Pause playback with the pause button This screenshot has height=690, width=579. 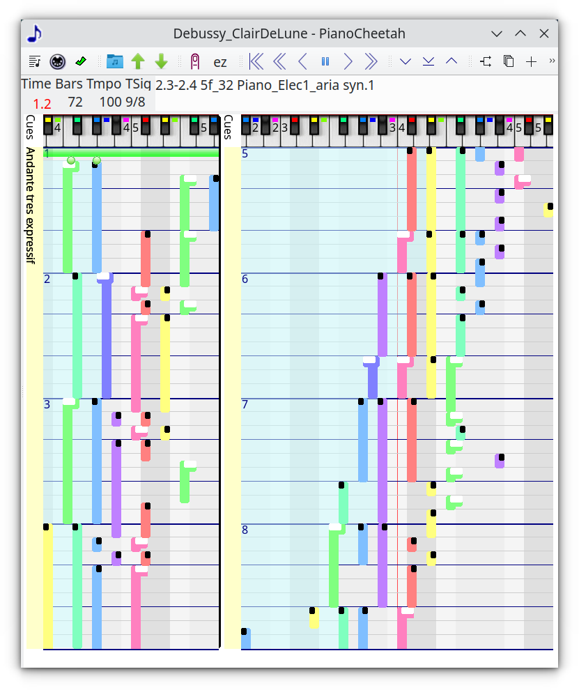[325, 61]
